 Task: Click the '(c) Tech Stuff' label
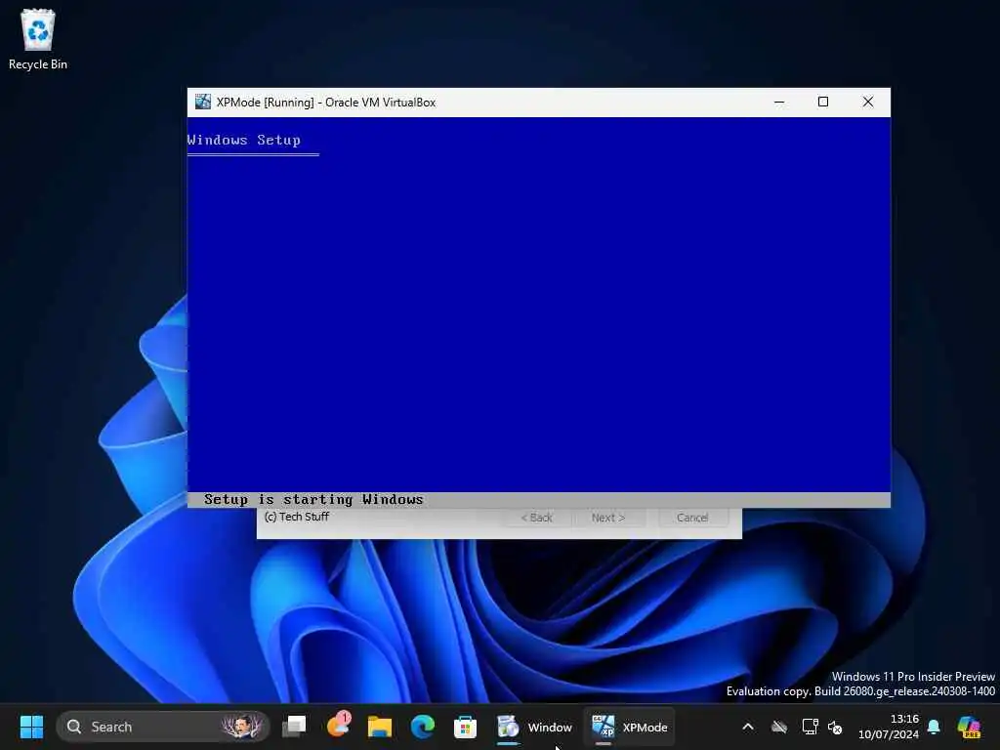tap(297, 517)
